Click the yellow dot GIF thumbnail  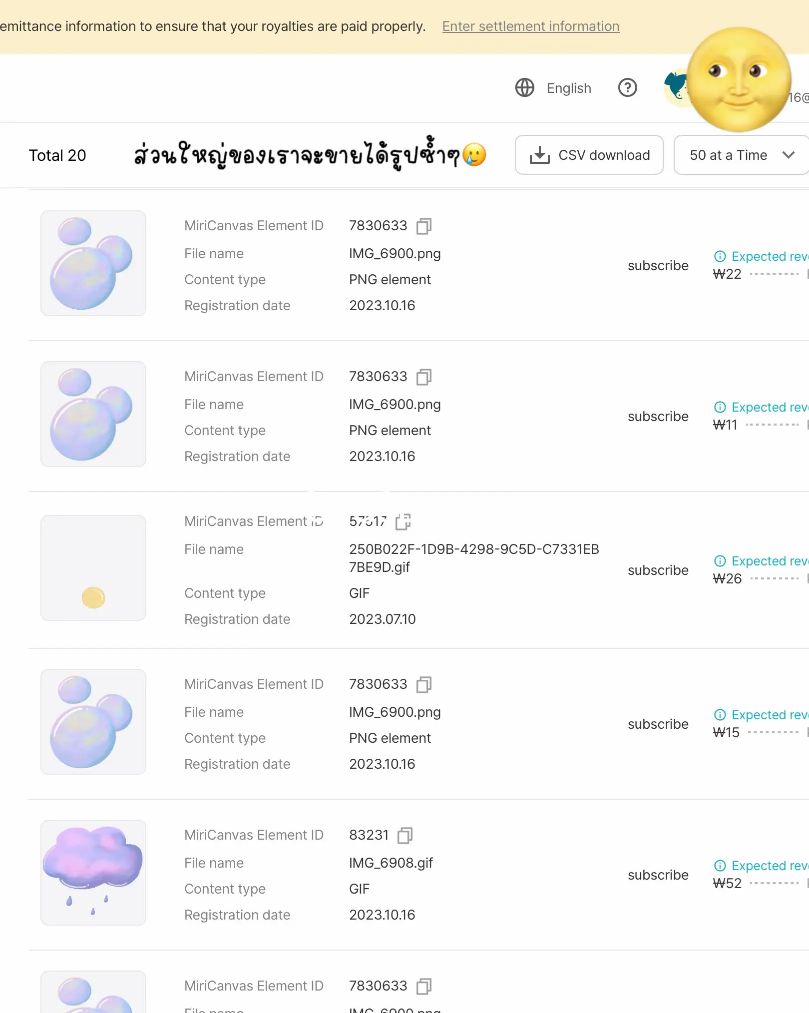(93, 568)
